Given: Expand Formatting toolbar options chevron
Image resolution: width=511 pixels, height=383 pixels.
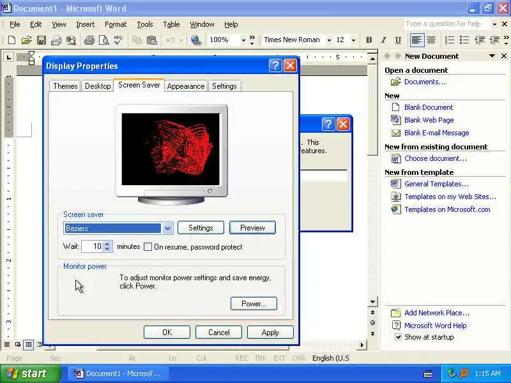Looking at the screenshot, I should (x=506, y=40).
